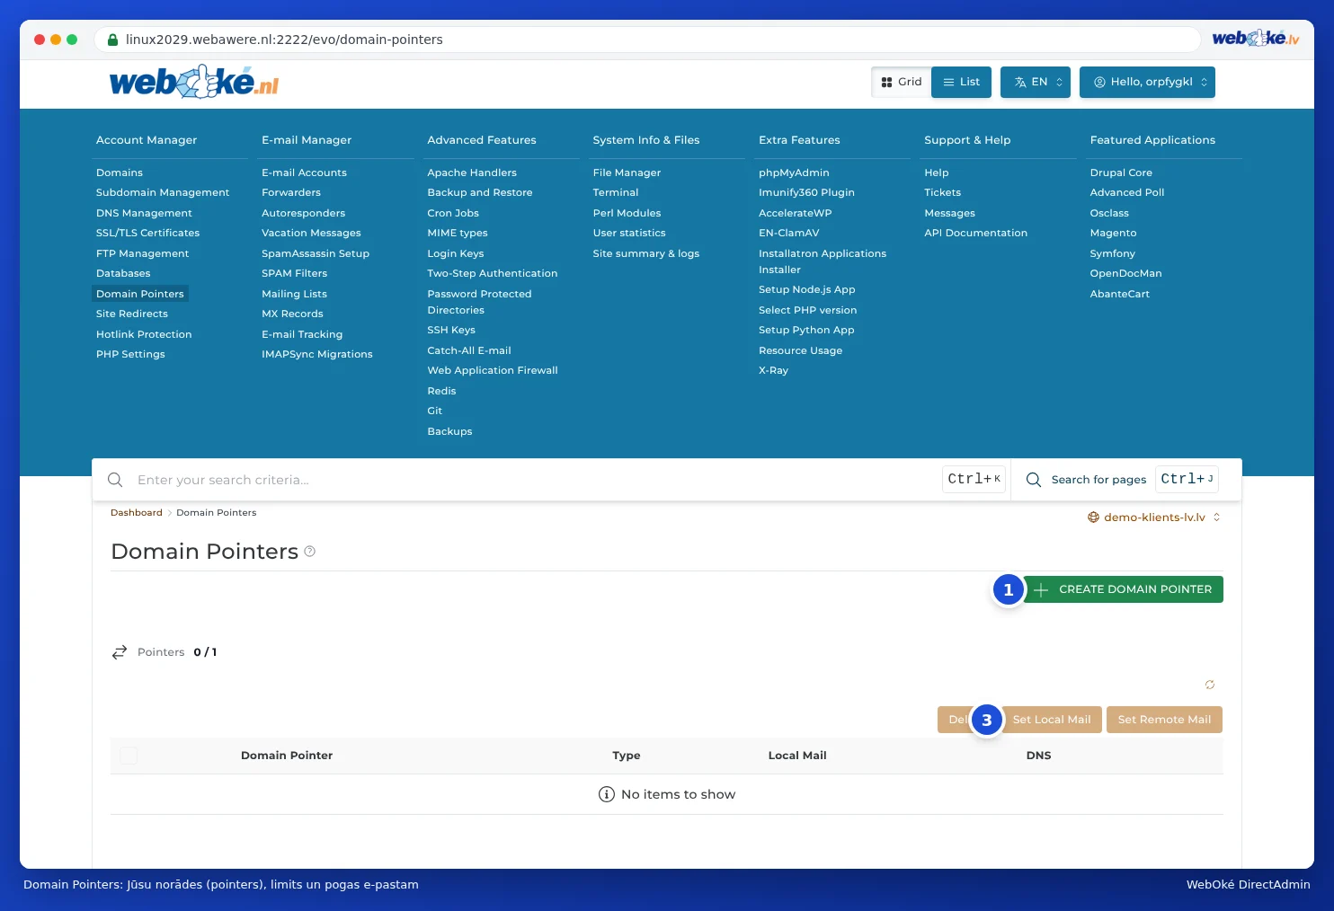Screen dimensions: 1334x911
Task: Open Two-Step Authentication link
Action: coord(492,273)
